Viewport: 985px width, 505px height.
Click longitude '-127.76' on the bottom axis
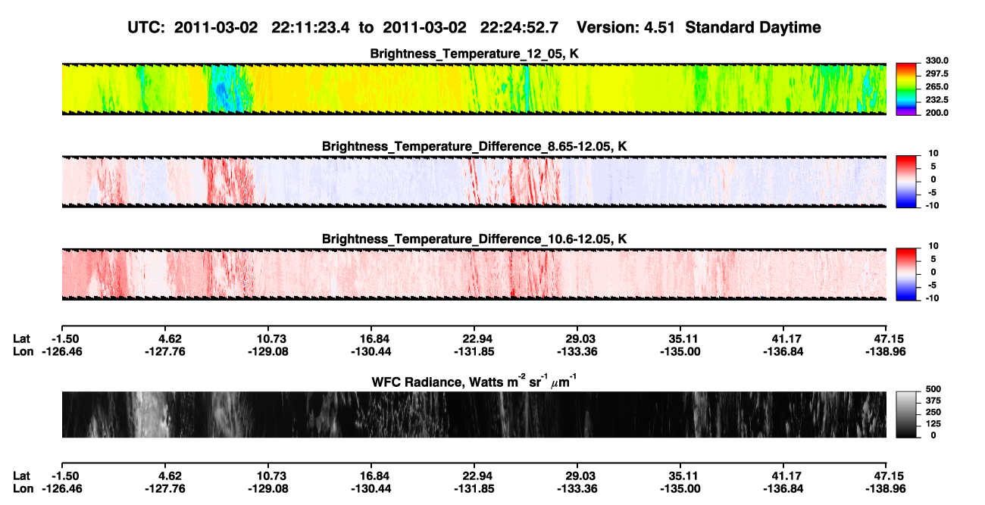tap(165, 488)
